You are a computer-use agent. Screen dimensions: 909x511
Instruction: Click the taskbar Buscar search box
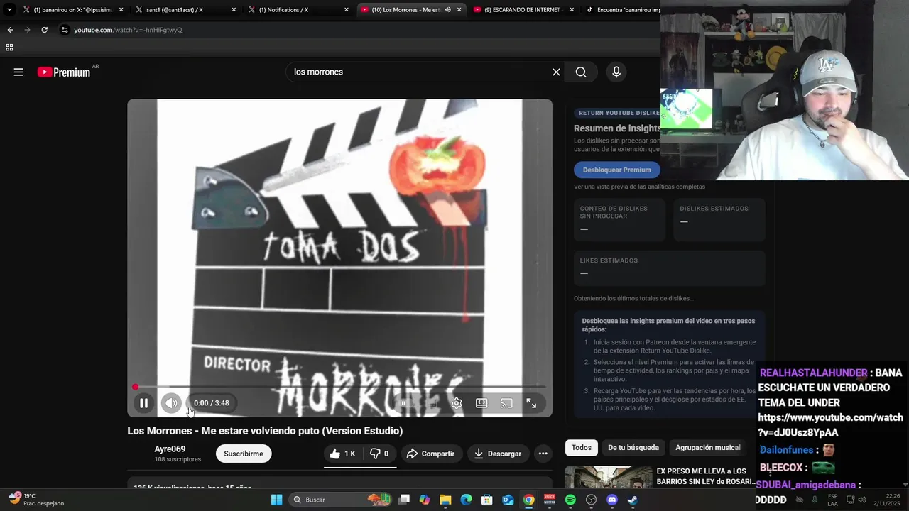(342, 500)
